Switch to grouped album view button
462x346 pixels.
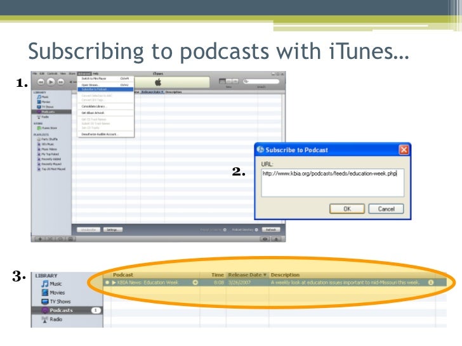[228, 81]
